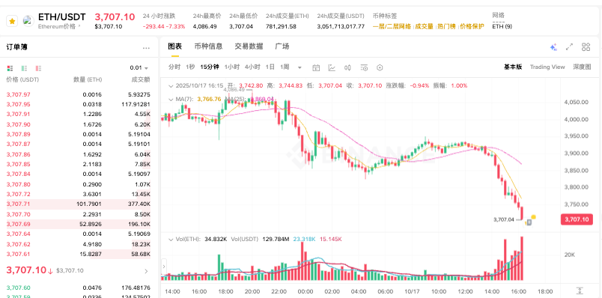Expand the chart left side panel arrow
Viewport: 602px width, 298px height.
(x=164, y=266)
